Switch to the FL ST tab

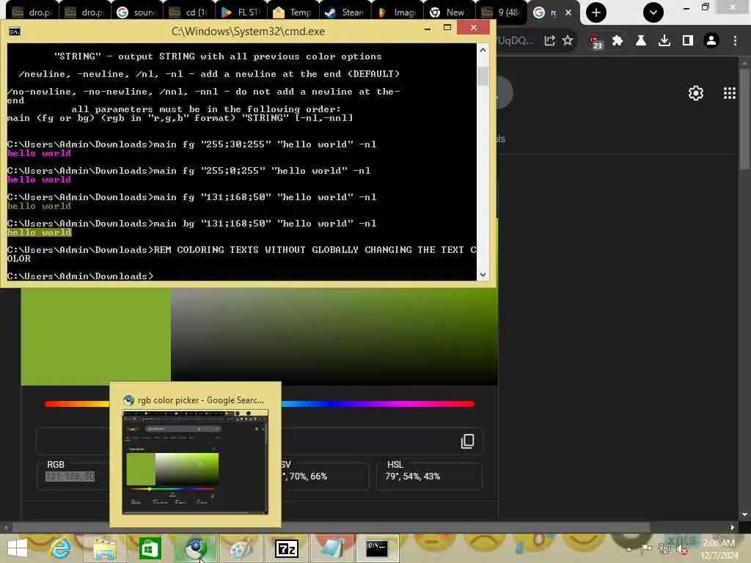tap(241, 12)
